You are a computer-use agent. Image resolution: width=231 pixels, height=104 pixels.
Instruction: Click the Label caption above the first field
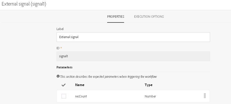pos(60,29)
